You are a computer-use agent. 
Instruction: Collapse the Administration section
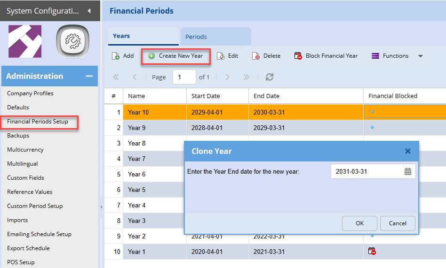tap(89, 76)
